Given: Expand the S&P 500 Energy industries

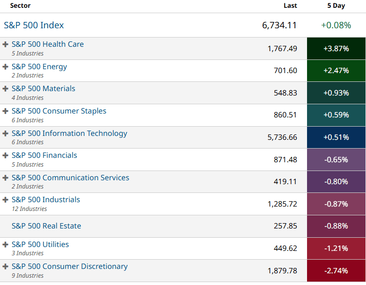Looking at the screenshot, I should [x=5, y=67].
